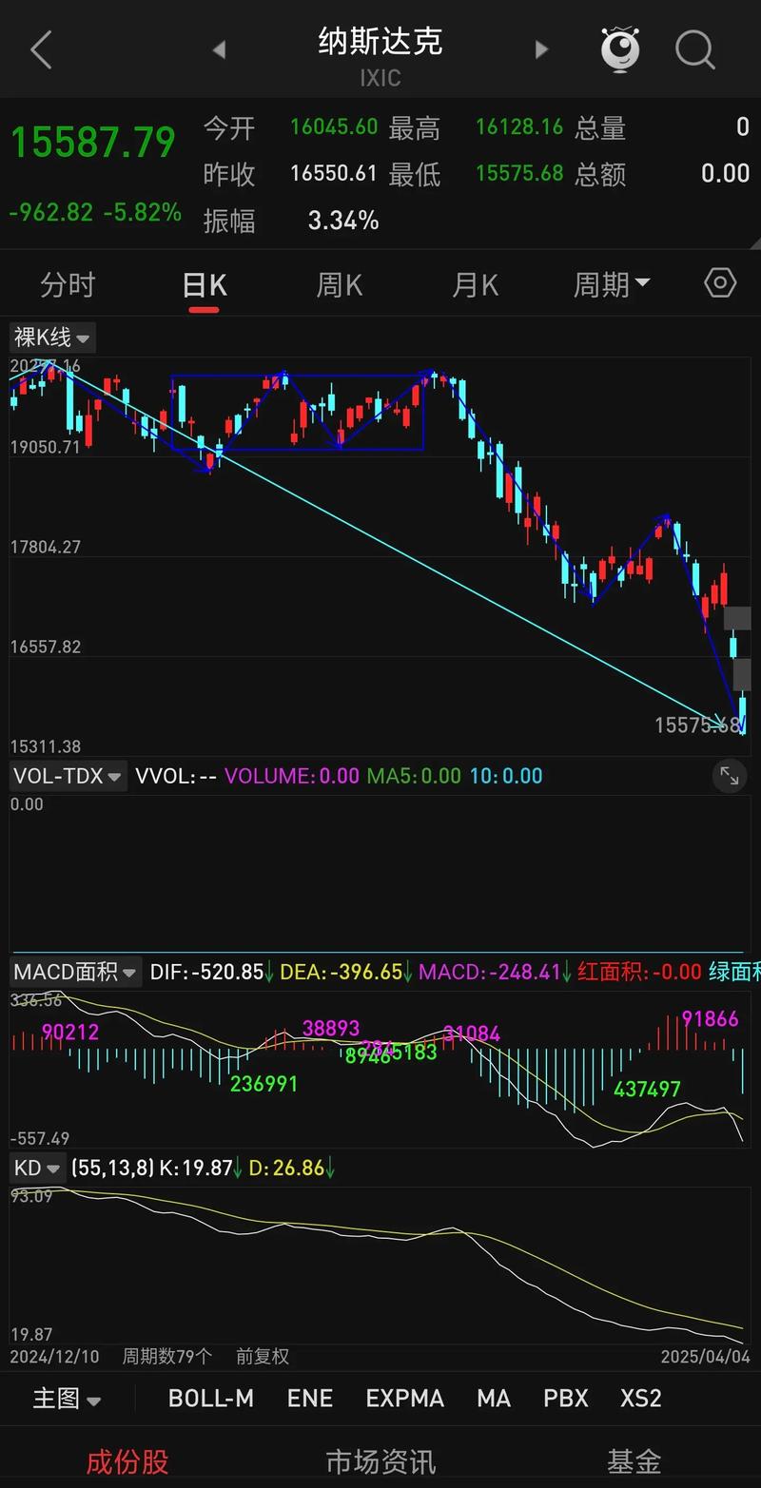Image resolution: width=761 pixels, height=1488 pixels.
Task: Tap the 16557.82 price axis label
Action: click(x=46, y=647)
